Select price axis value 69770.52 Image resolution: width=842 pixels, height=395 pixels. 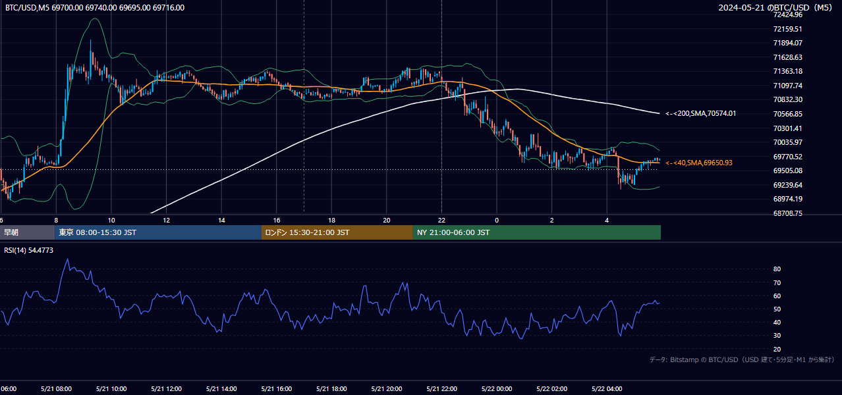tap(788, 157)
